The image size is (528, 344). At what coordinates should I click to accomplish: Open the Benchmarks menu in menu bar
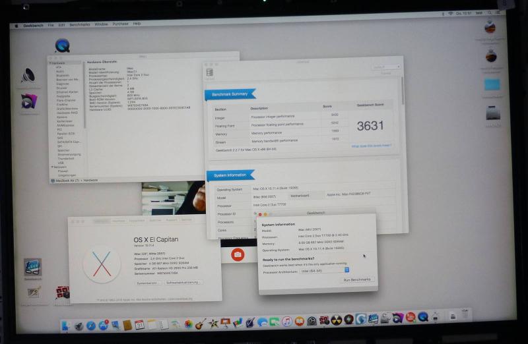coord(79,24)
